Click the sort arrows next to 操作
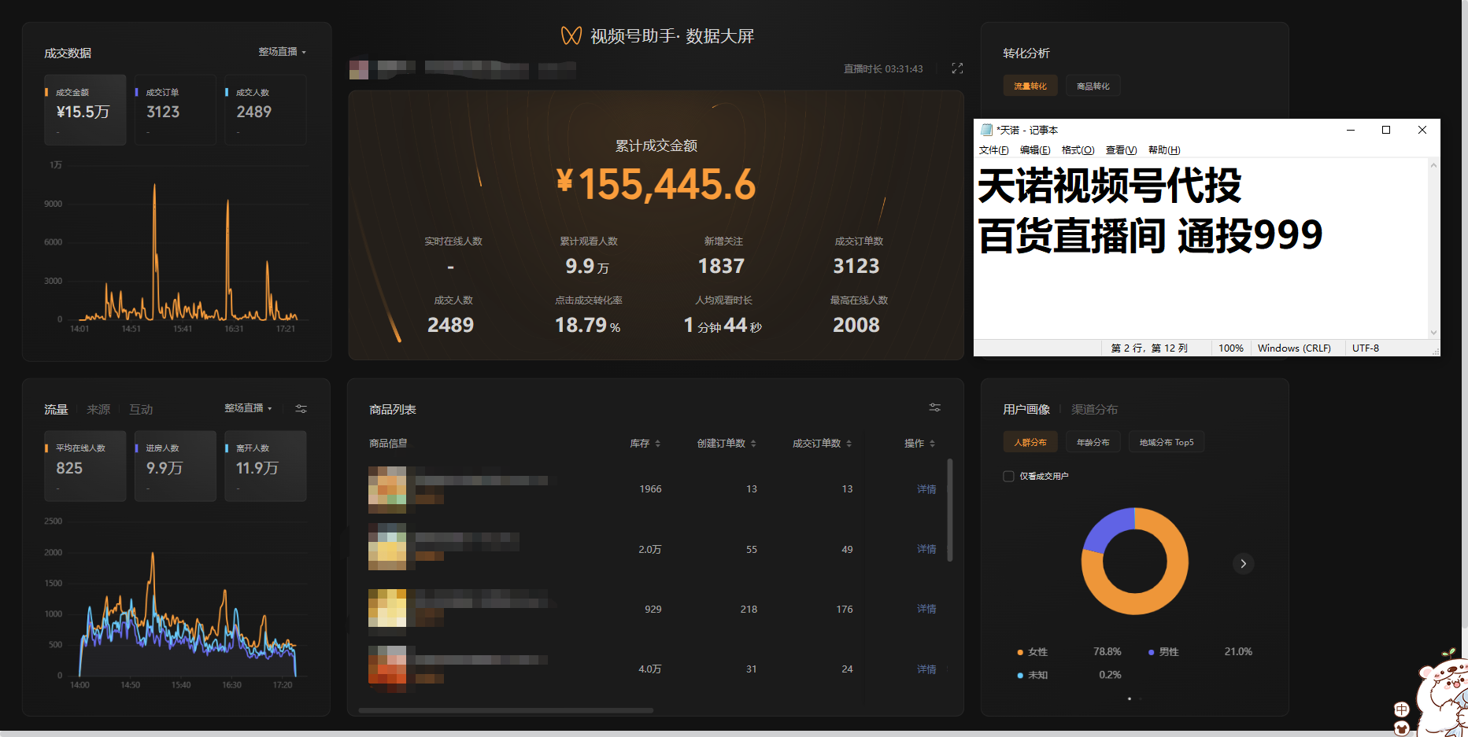This screenshot has width=1468, height=737. point(932,444)
